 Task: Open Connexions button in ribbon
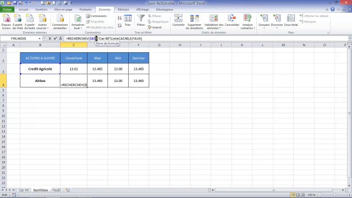[x=97, y=16]
